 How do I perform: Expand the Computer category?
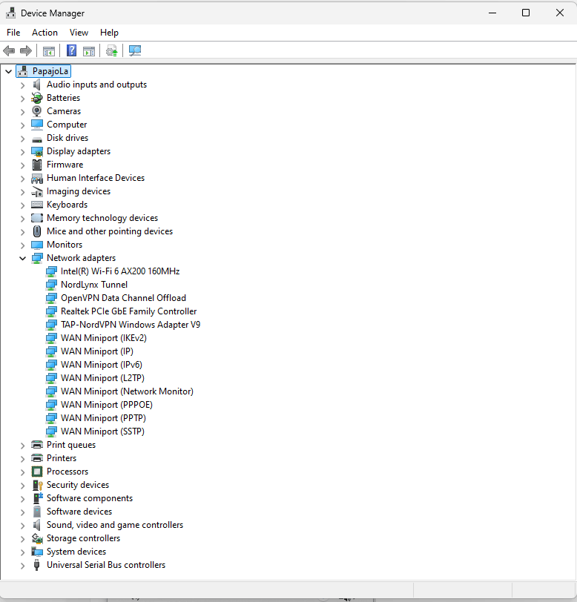[x=23, y=125]
